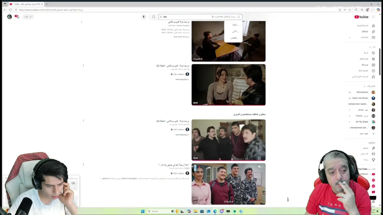Open more options for episode 02 video
This screenshot has width=383, height=215.
tap(83, 65)
